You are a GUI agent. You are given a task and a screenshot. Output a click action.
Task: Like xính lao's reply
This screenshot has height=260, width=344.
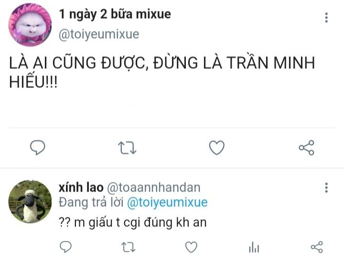pos(191,247)
